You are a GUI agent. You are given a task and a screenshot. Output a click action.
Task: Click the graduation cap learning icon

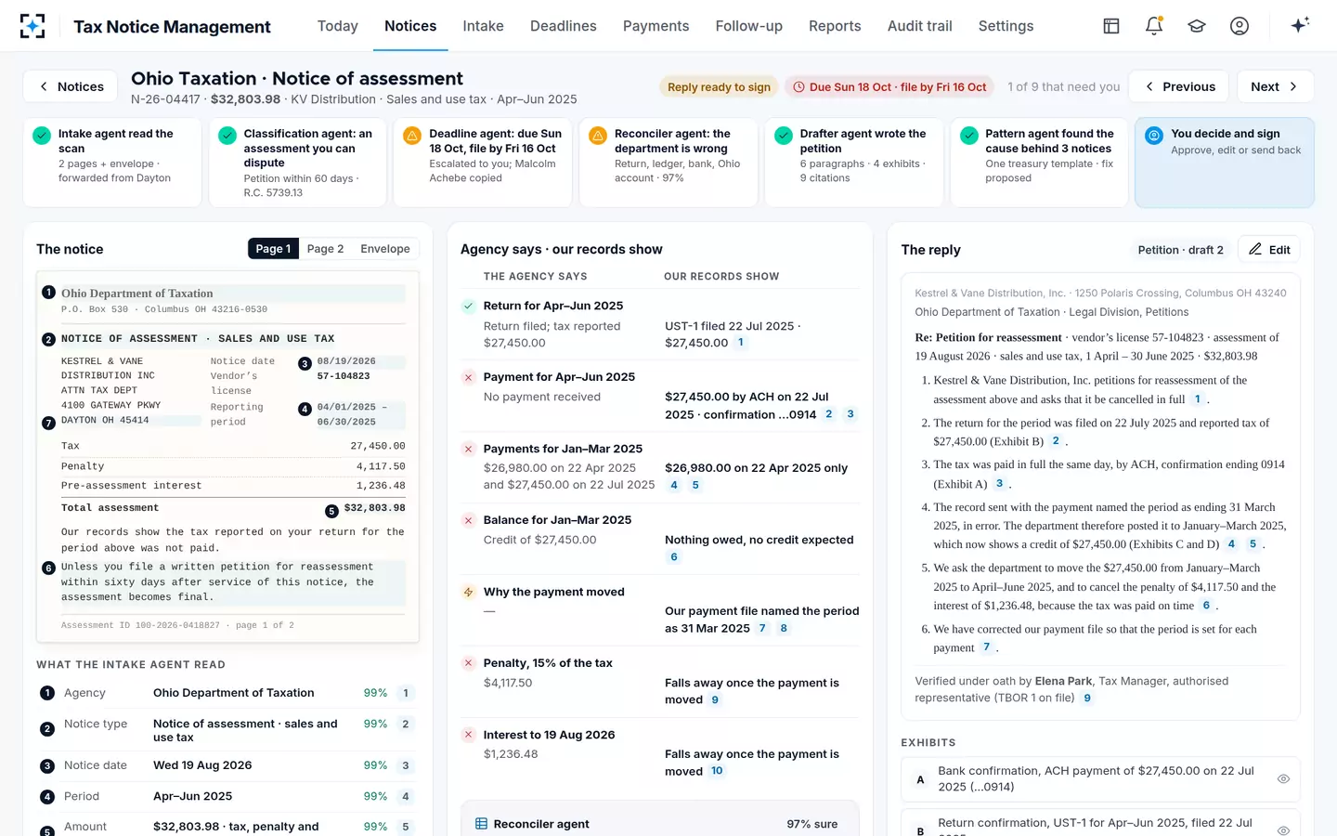(1197, 26)
